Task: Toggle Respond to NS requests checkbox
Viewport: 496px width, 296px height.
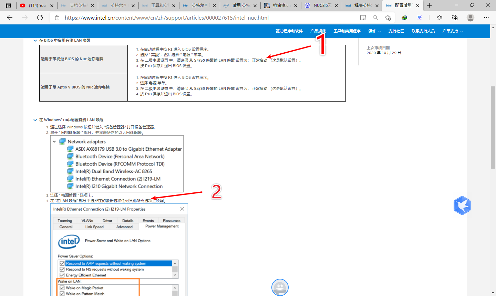Action: point(62,269)
